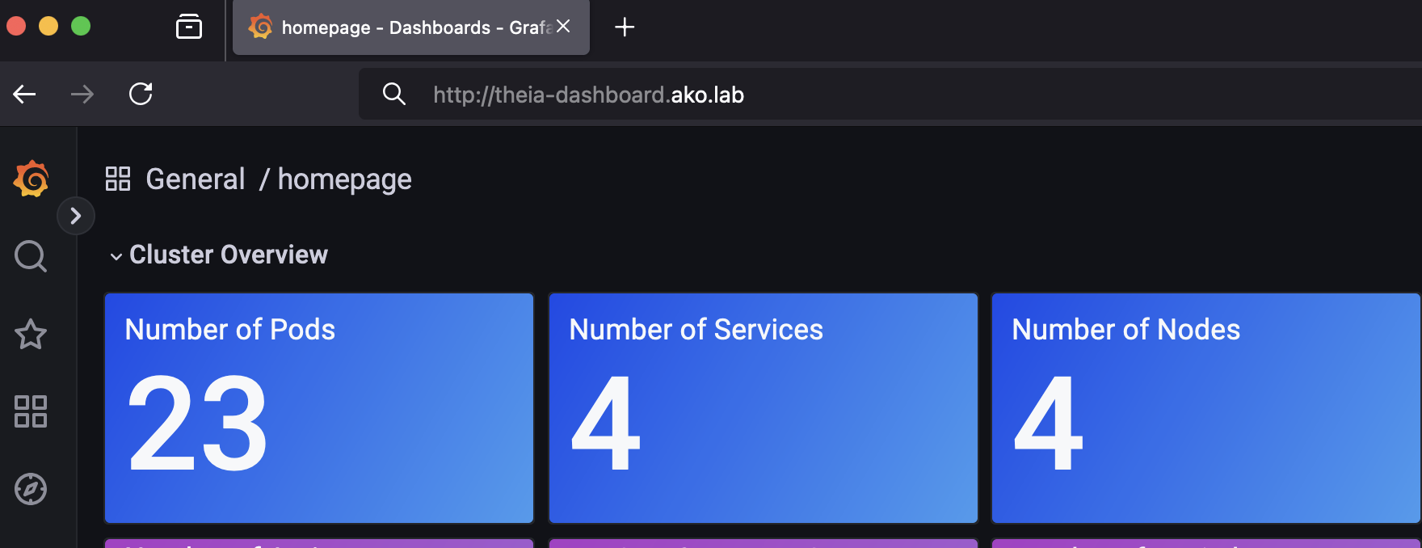Collapse the Cluster Overview row
The width and height of the screenshot is (1422, 548).
click(116, 256)
